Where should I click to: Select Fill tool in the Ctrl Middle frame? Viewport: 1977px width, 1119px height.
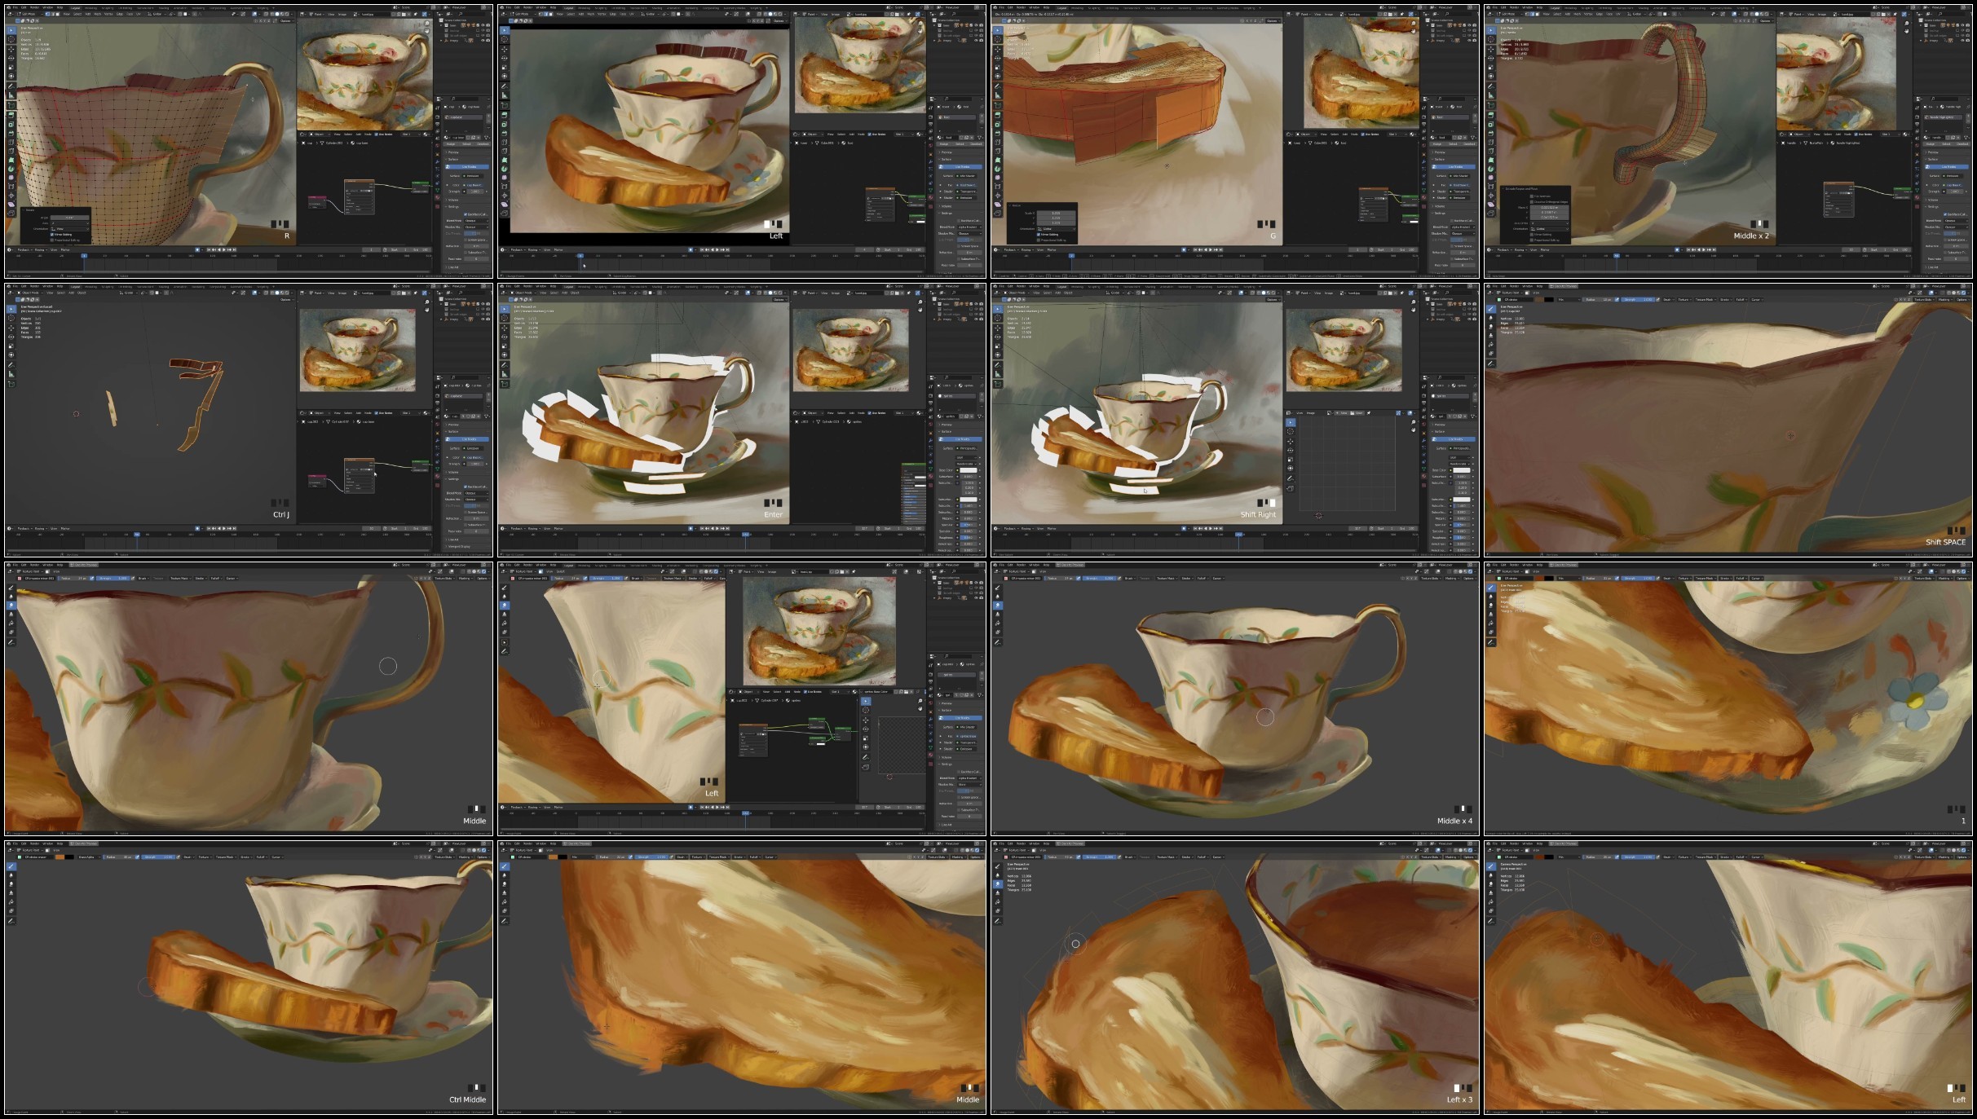(11, 901)
